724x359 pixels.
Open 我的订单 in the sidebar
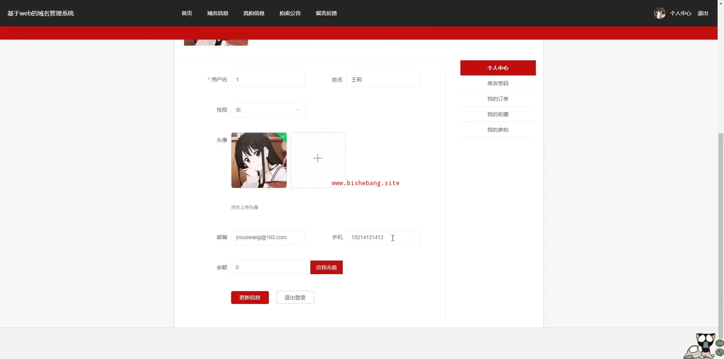pyautogui.click(x=498, y=99)
